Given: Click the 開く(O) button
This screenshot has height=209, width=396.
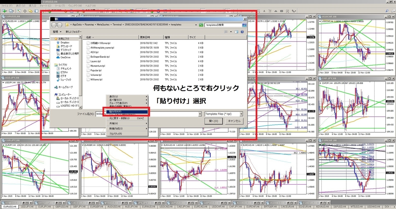Looking at the screenshot, I should point(214,121).
